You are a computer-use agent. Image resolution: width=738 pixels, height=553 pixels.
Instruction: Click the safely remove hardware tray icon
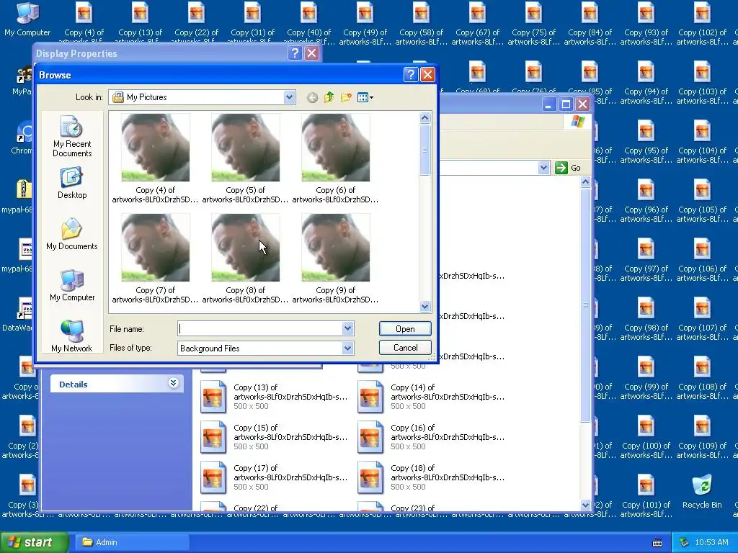click(x=685, y=543)
